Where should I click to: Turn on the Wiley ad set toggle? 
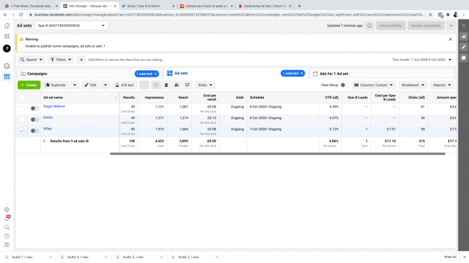[x=35, y=131]
